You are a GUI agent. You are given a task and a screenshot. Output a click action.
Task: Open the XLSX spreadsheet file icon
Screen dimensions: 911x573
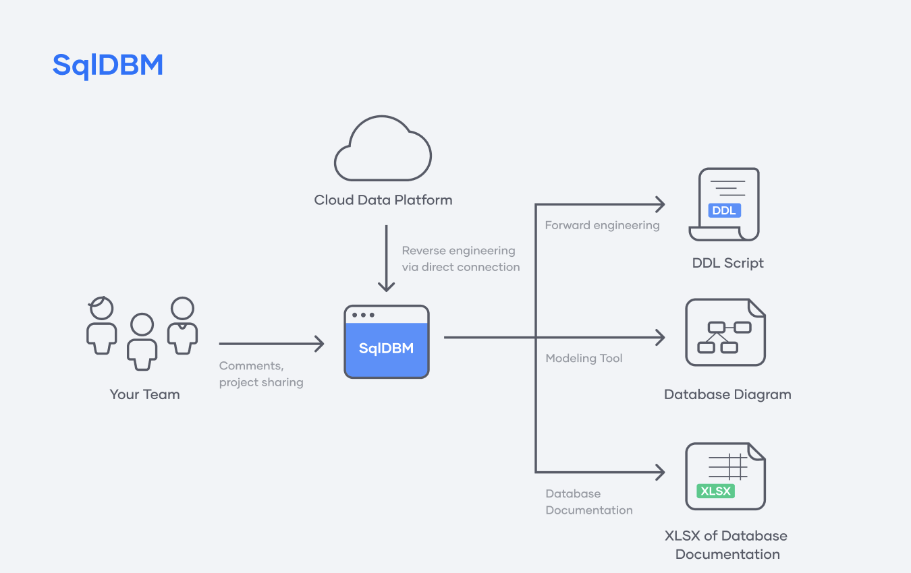pos(725,476)
